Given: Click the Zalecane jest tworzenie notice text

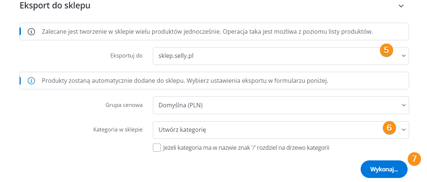Looking at the screenshot, I should pyautogui.click(x=207, y=32).
